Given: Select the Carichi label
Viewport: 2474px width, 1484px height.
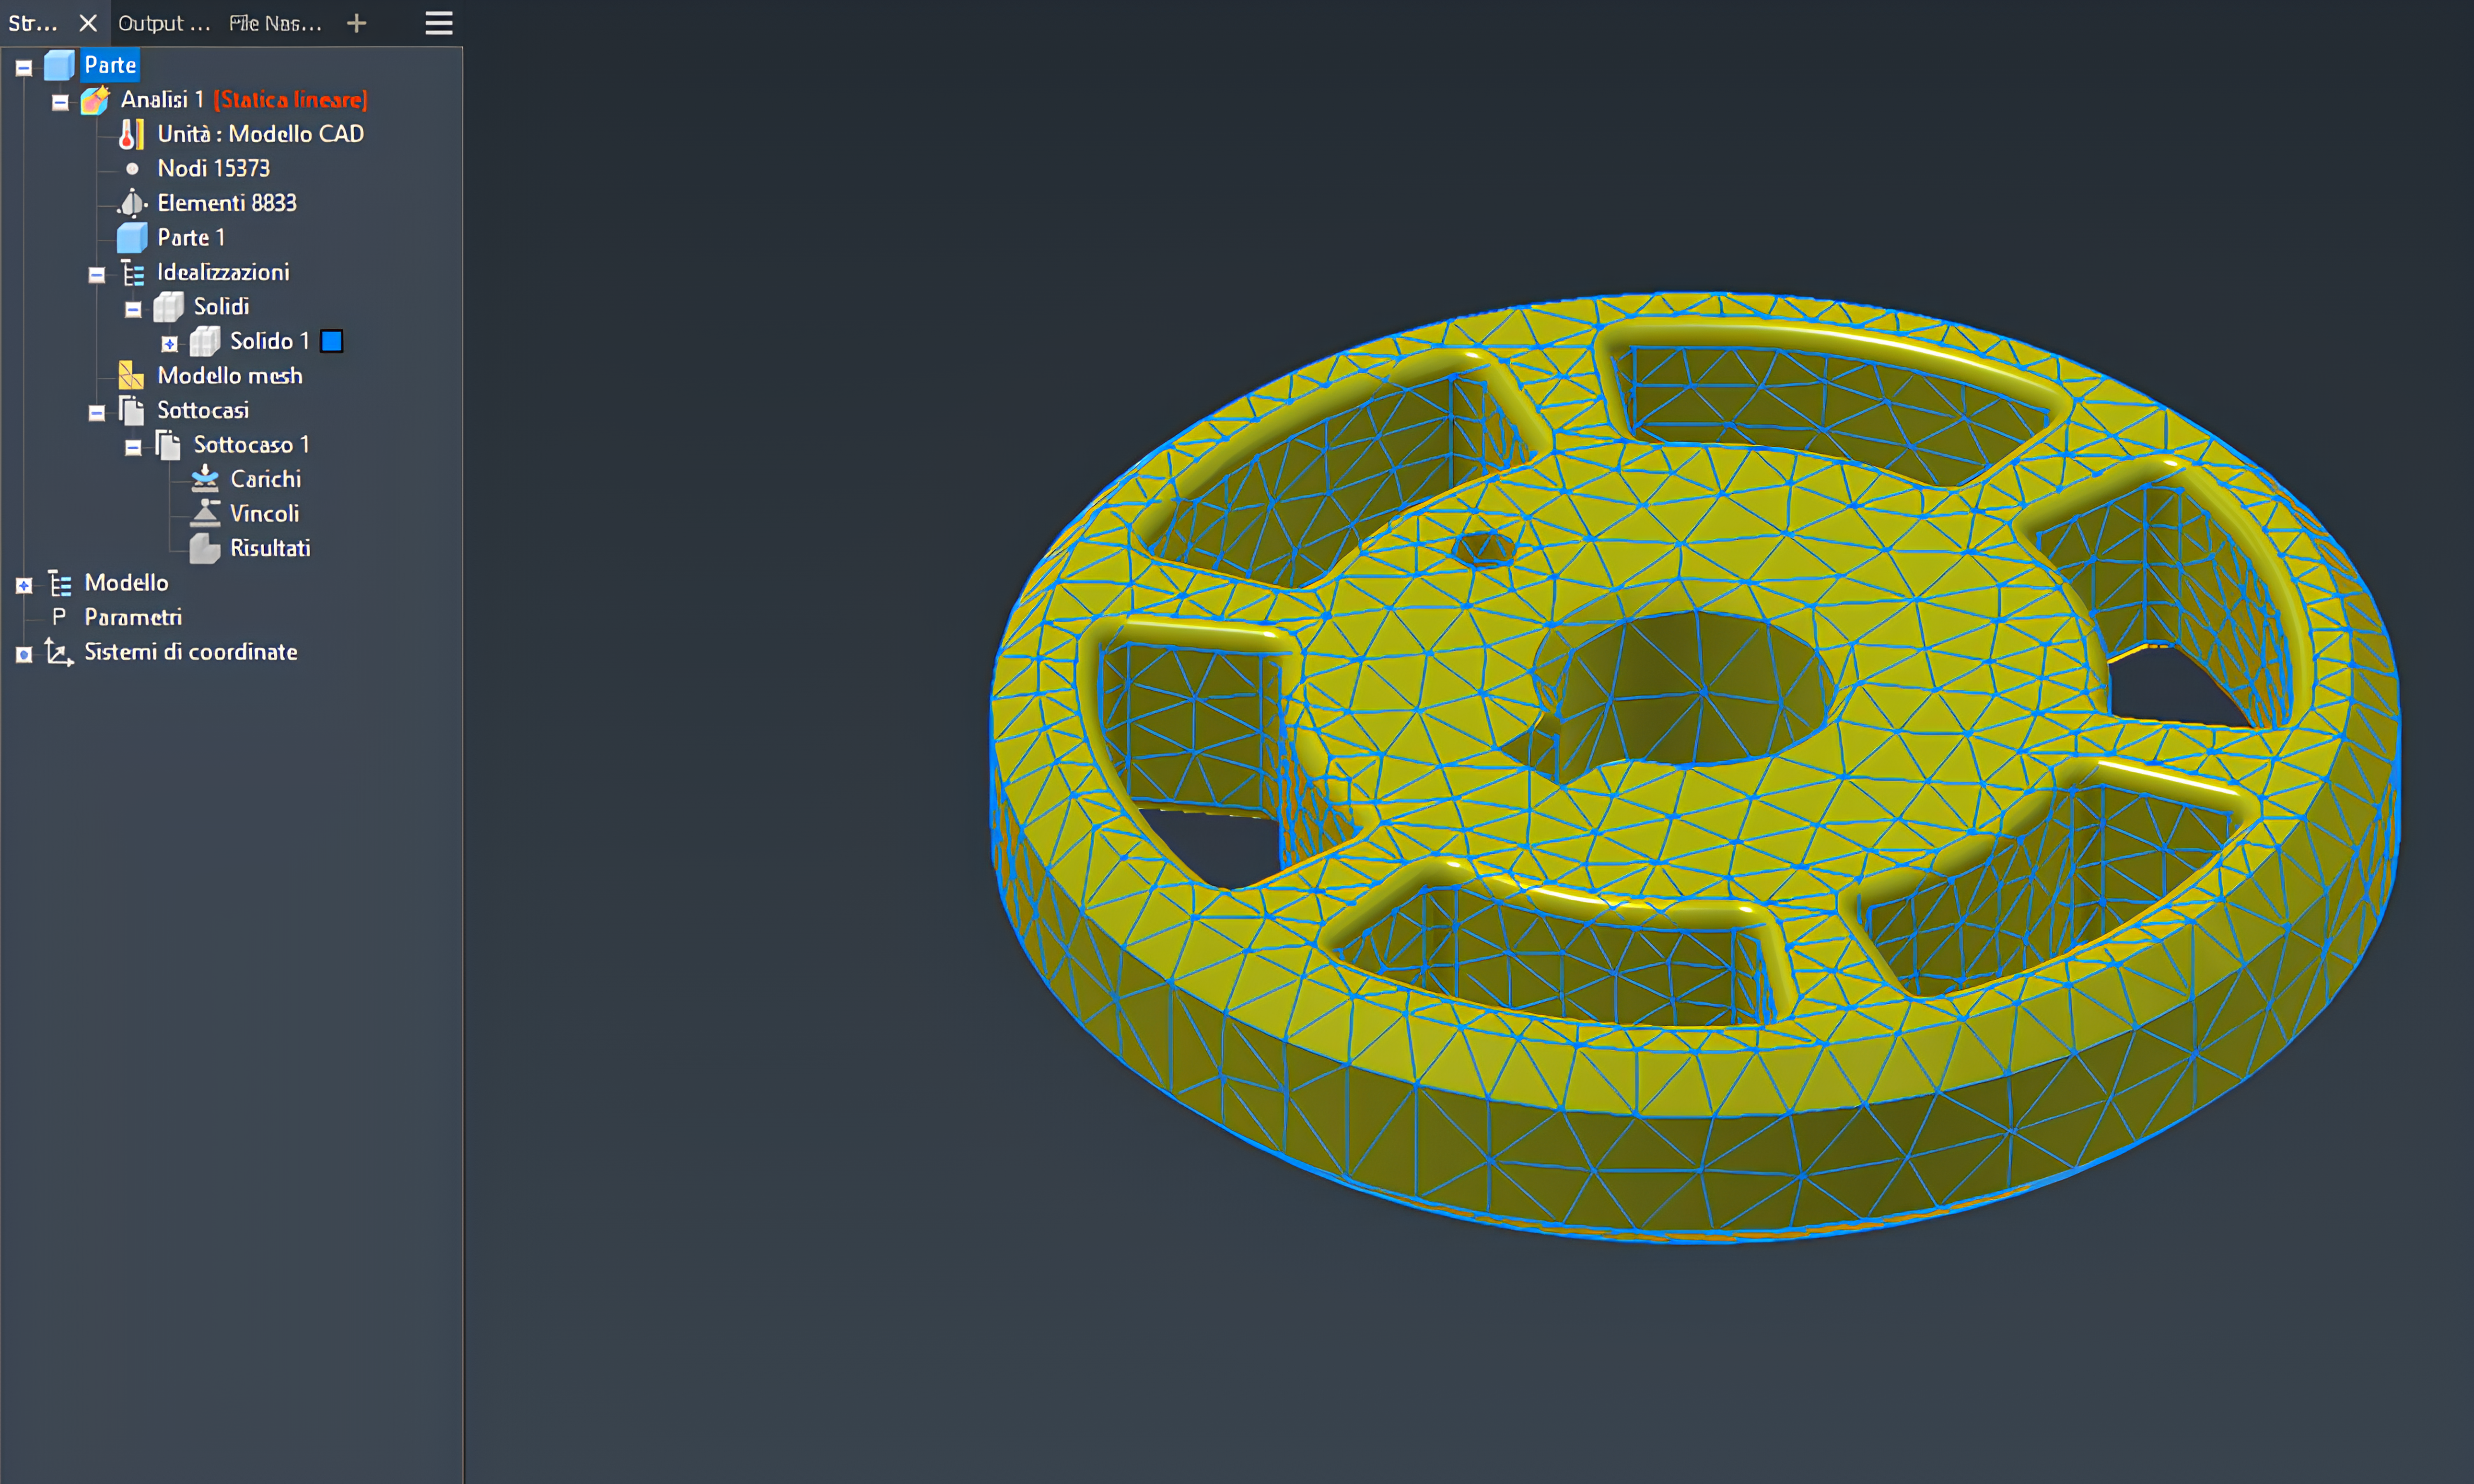Looking at the screenshot, I should pyautogui.click(x=265, y=479).
